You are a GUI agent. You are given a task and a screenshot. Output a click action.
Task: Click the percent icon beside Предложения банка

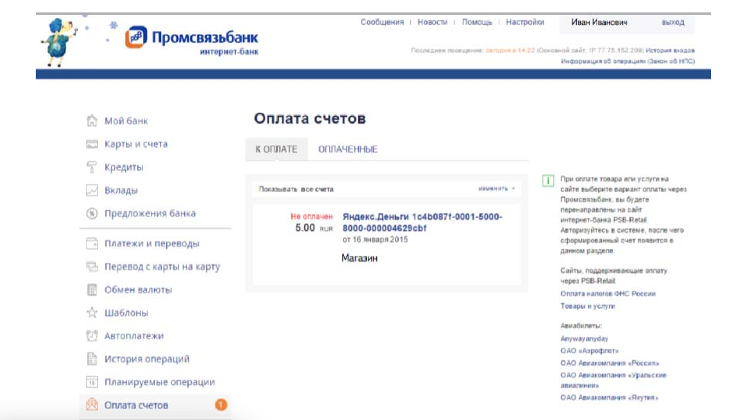(x=92, y=213)
